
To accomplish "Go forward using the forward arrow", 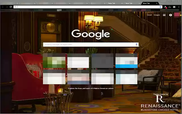I will pyautogui.click(x=7, y=7).
